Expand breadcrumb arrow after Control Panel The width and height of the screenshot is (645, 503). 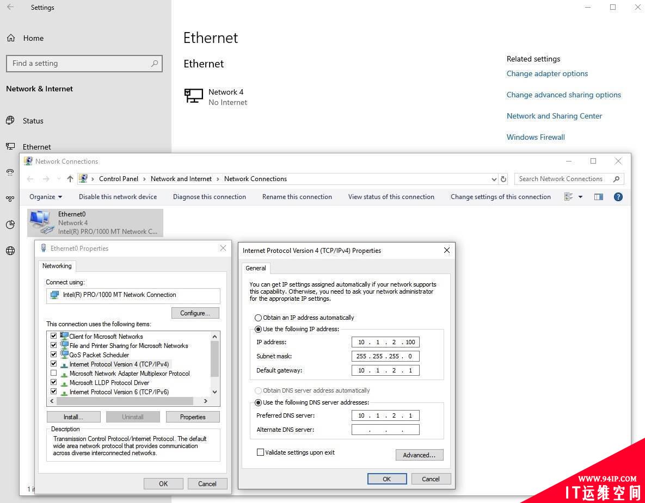(144, 179)
